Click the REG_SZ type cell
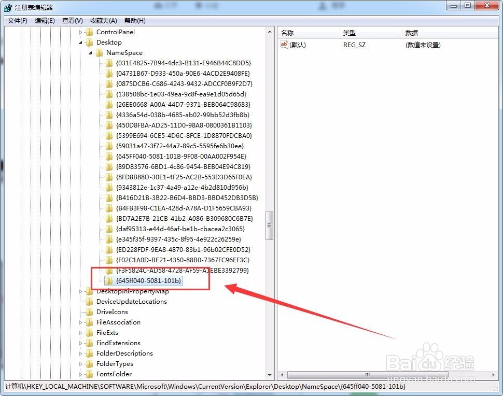Screen dimensions: 503x396 coord(354,45)
